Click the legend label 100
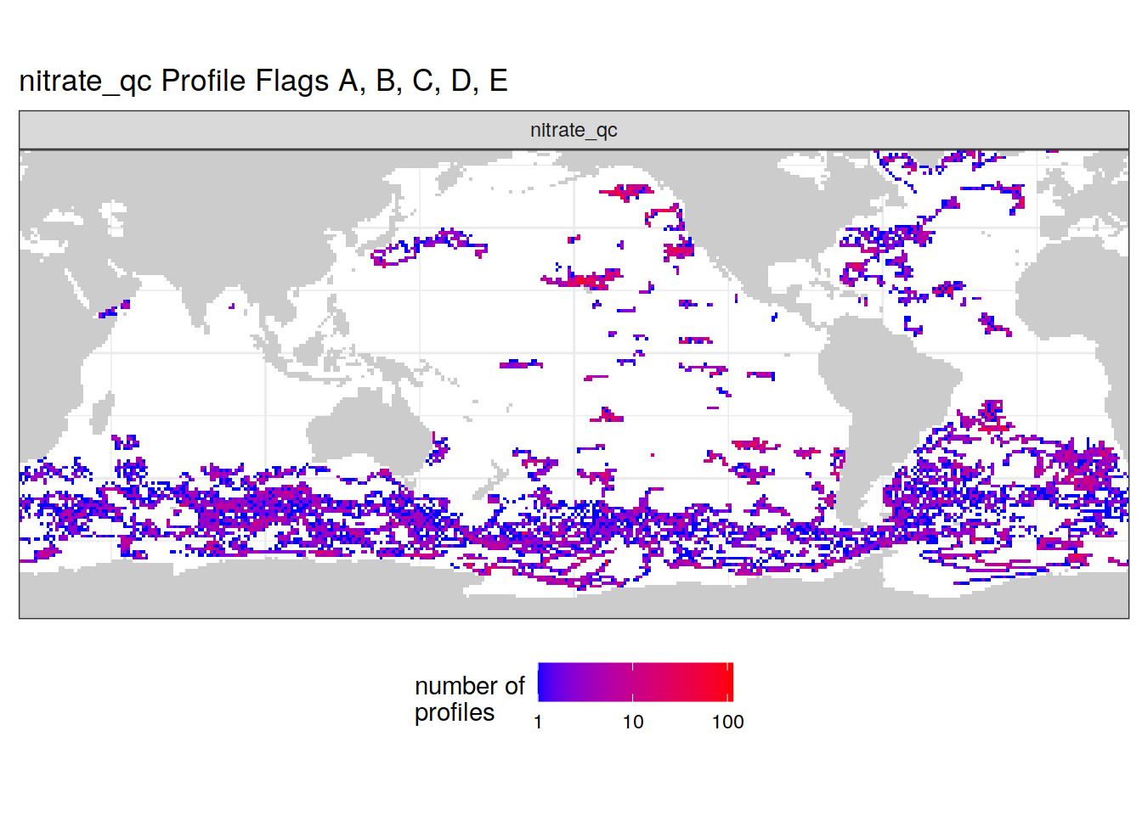The height and width of the screenshot is (815, 1142). [x=727, y=722]
